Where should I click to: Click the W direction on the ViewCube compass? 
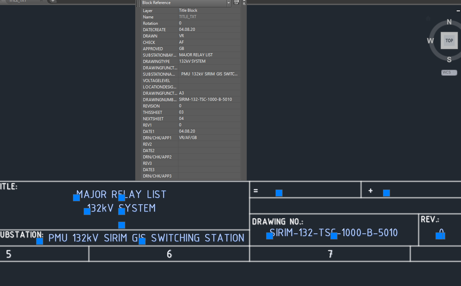tap(431, 41)
